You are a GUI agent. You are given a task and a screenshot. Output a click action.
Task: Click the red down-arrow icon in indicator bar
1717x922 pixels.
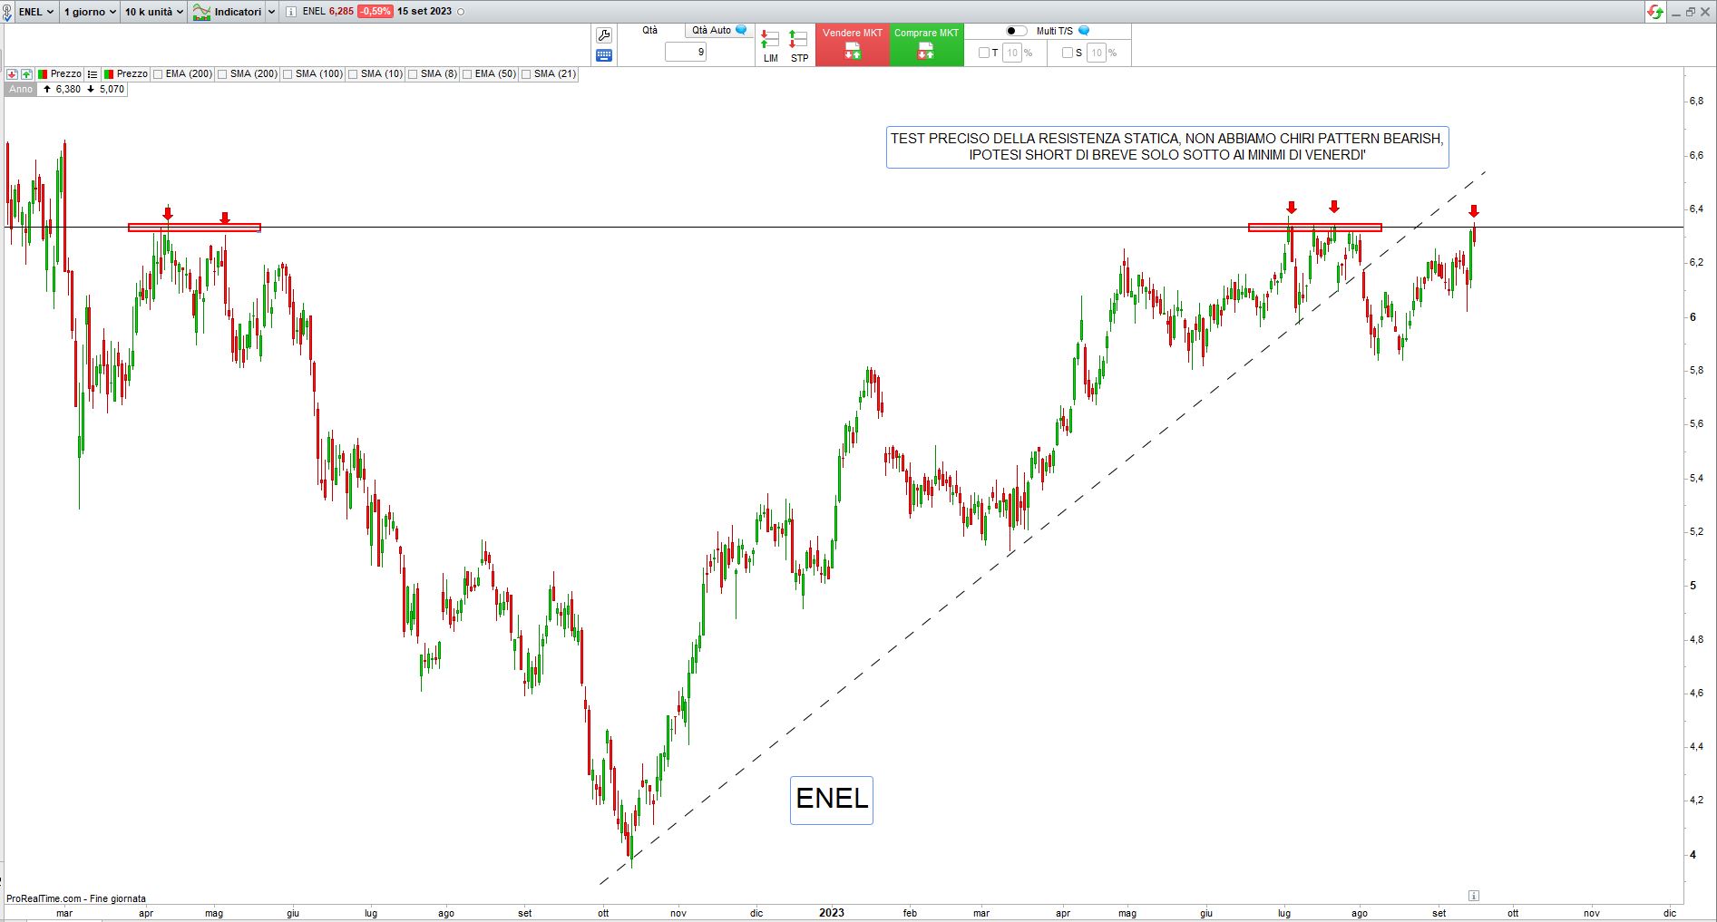(13, 74)
